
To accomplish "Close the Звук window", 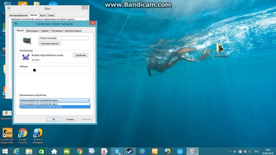I will click(85, 8).
